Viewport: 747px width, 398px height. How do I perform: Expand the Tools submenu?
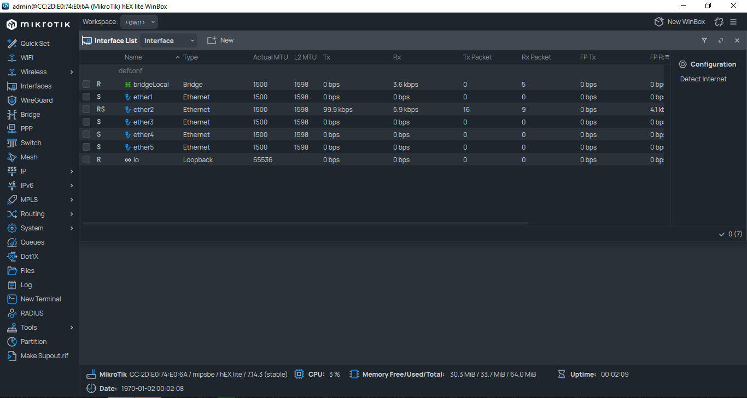point(72,328)
